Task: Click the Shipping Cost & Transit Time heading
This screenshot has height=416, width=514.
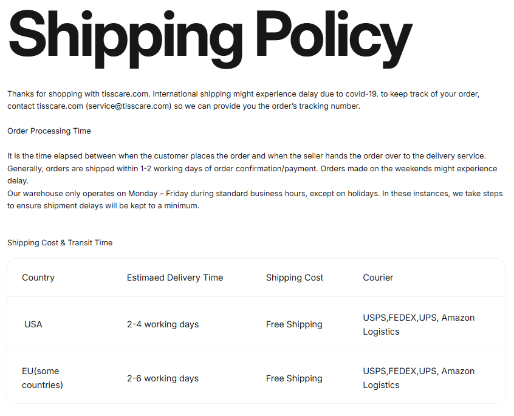Action: pyautogui.click(x=60, y=243)
